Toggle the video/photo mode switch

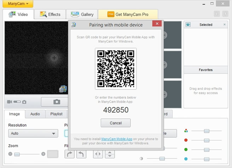(x=17, y=102)
